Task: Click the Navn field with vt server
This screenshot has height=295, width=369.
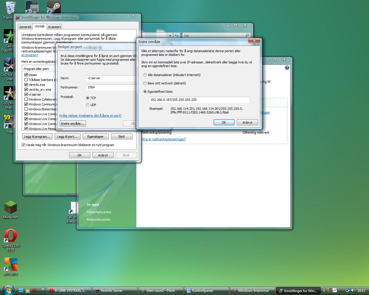Action: pos(111,78)
